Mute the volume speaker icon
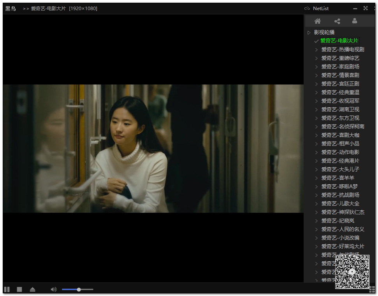This screenshot has width=378, height=296. tap(54, 289)
